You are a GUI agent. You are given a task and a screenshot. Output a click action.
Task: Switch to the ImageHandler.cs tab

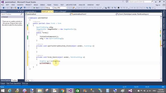(31, 11)
